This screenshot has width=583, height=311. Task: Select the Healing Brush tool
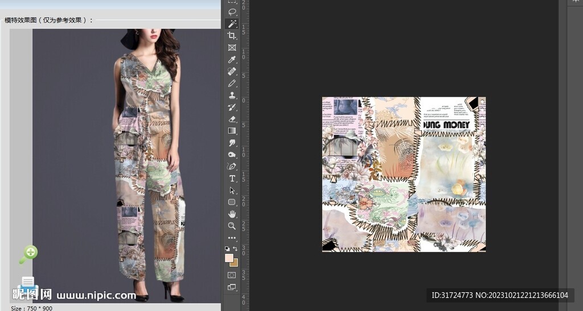coord(232,72)
